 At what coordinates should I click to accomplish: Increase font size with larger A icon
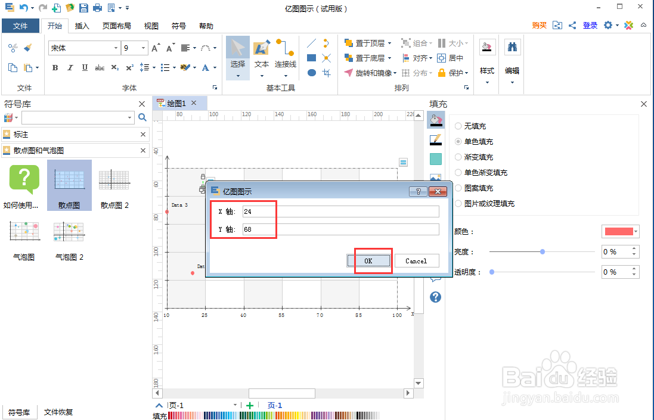tap(155, 48)
